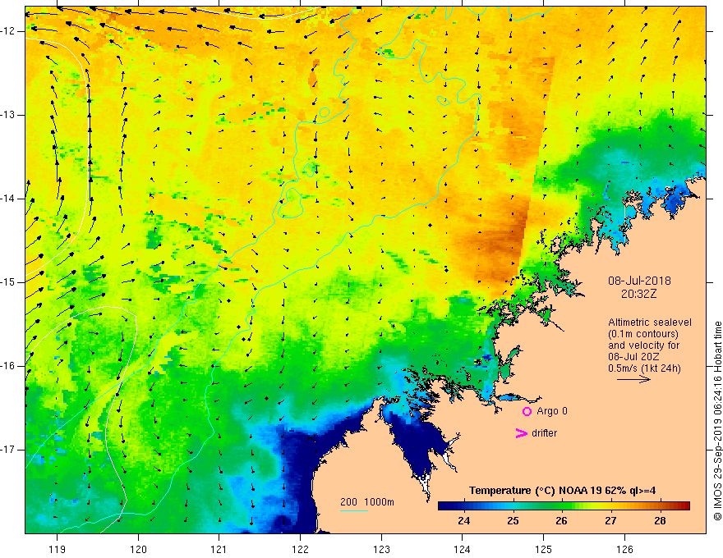
Task: Click longitude axis label 119
Action: click(57, 549)
